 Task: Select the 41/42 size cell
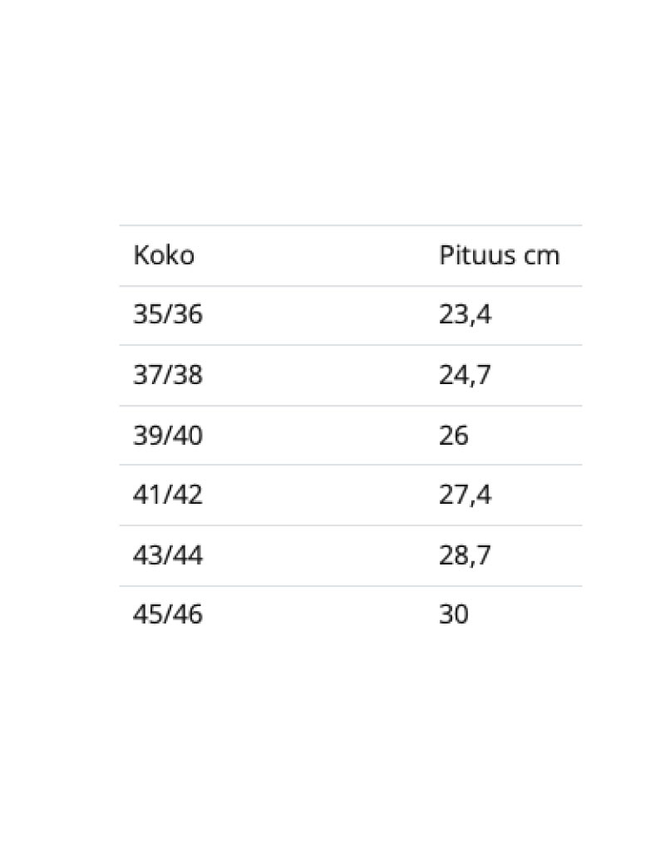point(168,495)
